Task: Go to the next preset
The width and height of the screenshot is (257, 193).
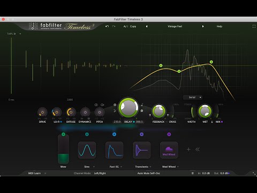Action: pos(203,26)
